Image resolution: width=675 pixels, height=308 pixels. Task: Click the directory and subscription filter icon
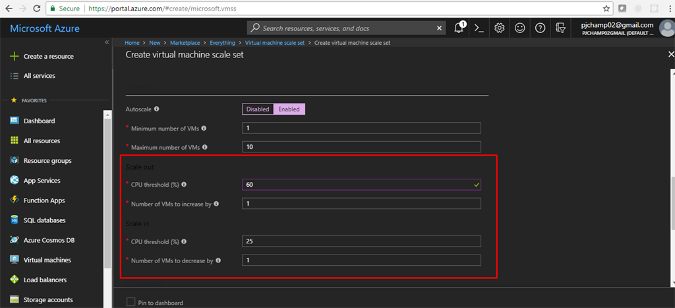pyautogui.click(x=561, y=28)
